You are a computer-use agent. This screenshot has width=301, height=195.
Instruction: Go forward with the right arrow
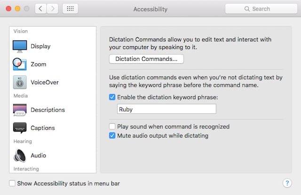click(53, 9)
